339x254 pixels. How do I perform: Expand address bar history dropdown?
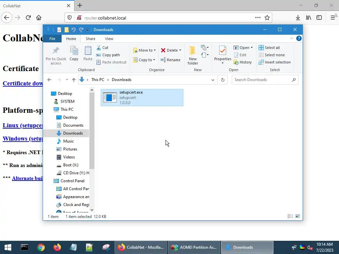tap(213, 80)
